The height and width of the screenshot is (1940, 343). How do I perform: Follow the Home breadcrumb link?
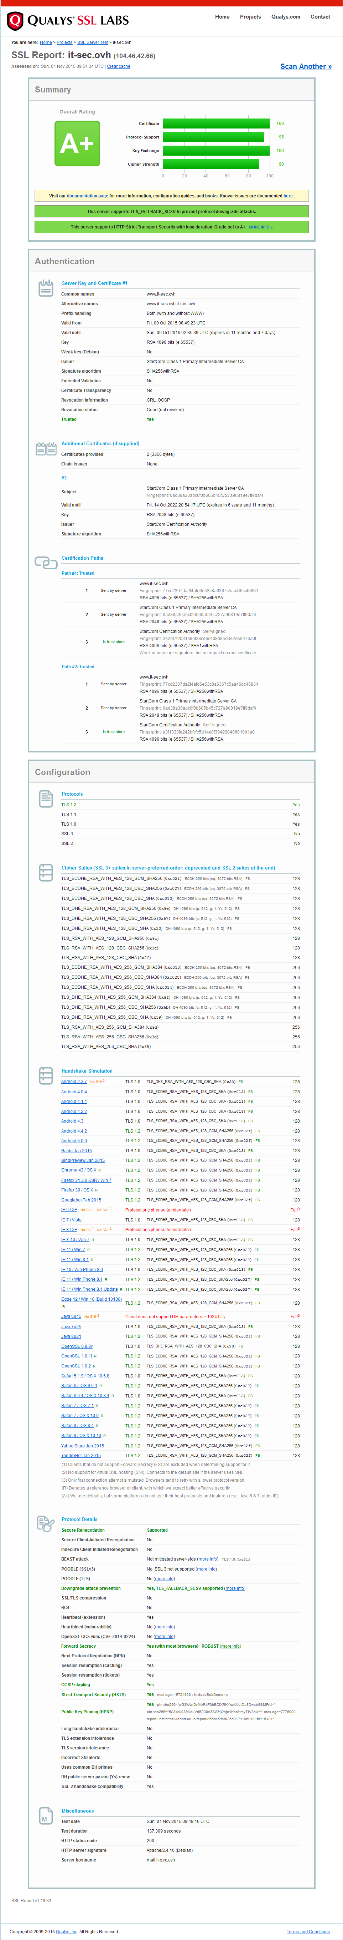click(46, 43)
